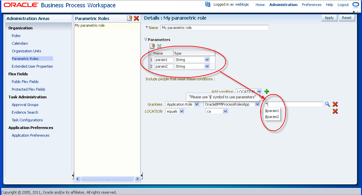Open Help

pos(329,5)
